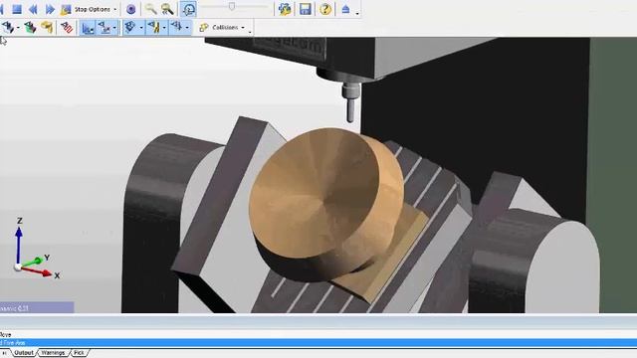Select the row above the highlighted output row

(318, 335)
